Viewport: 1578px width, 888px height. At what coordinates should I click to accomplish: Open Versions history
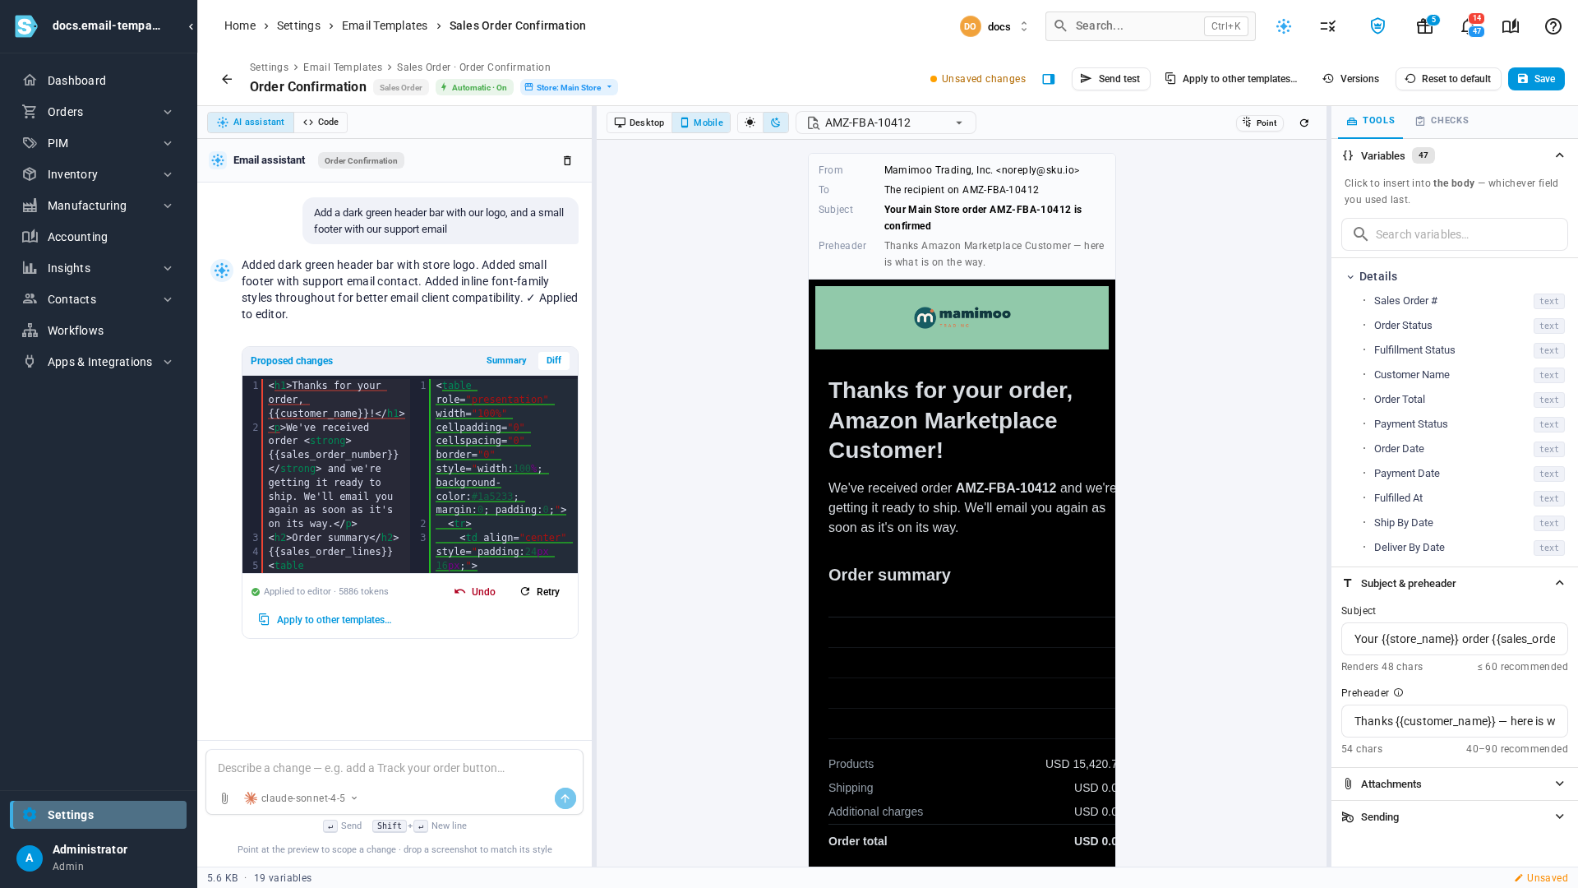[1350, 79]
